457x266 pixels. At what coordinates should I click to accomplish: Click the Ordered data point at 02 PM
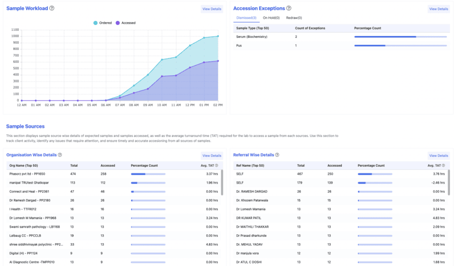click(218, 36)
